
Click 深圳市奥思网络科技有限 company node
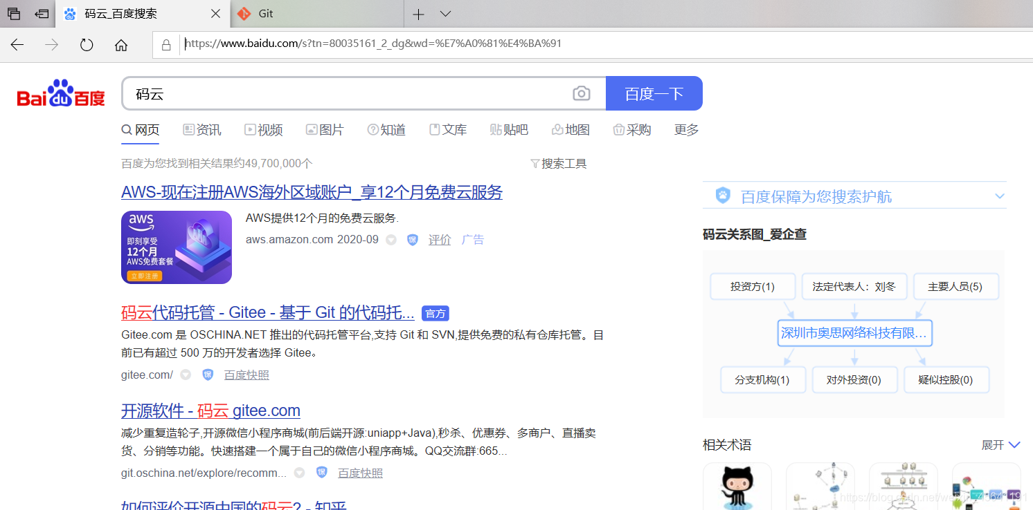[x=854, y=333]
